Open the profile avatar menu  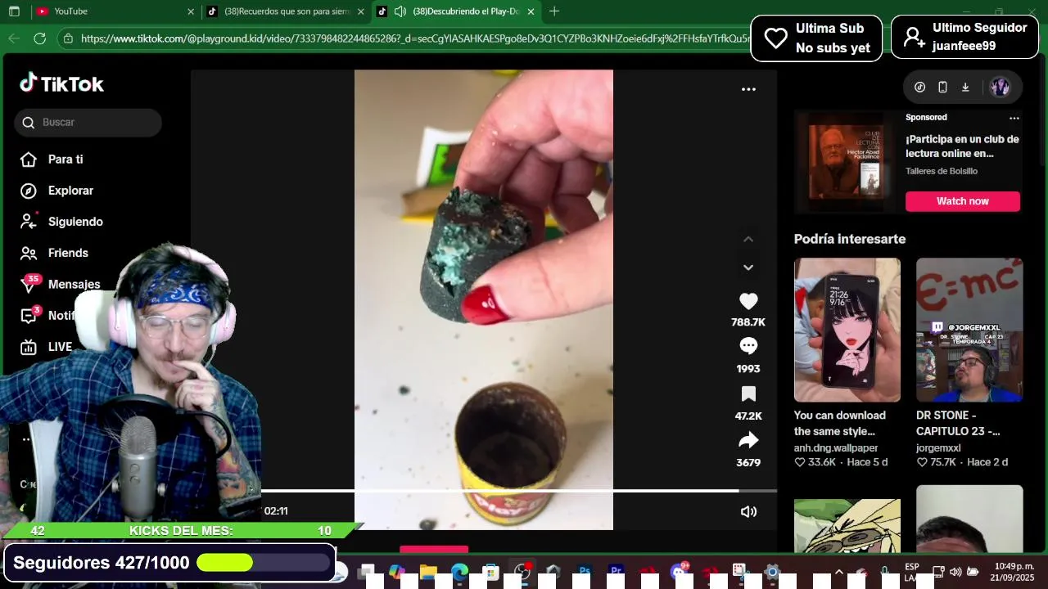(x=1000, y=88)
